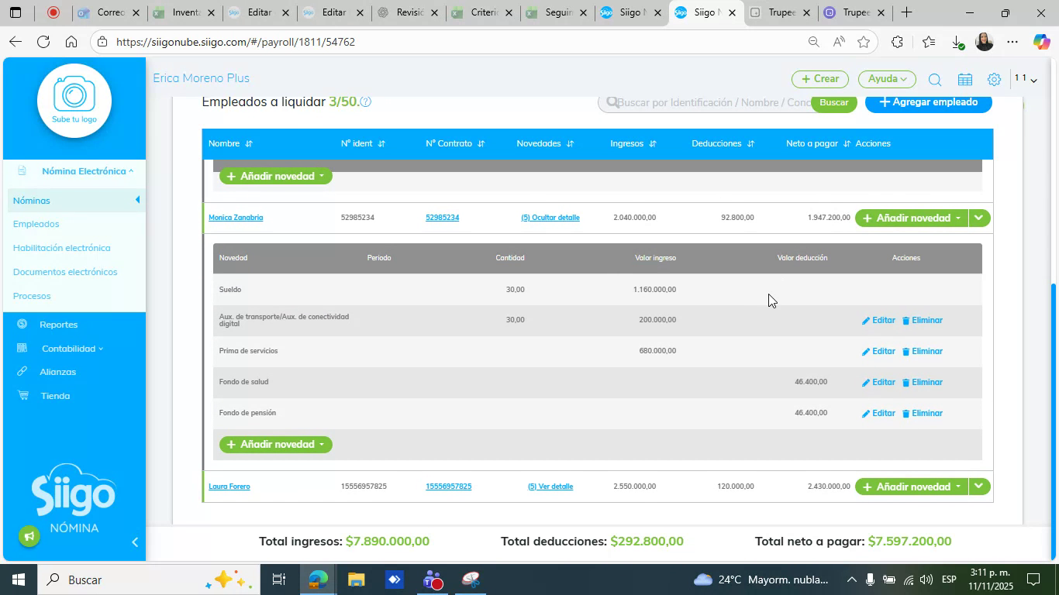Expand chevron next to Laura Forero's Añadir novedad

(979, 487)
